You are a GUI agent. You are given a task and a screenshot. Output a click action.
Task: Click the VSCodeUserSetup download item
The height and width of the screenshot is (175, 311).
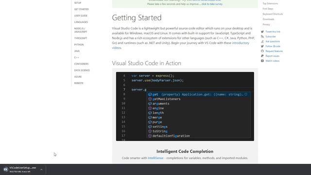pos(23,170)
